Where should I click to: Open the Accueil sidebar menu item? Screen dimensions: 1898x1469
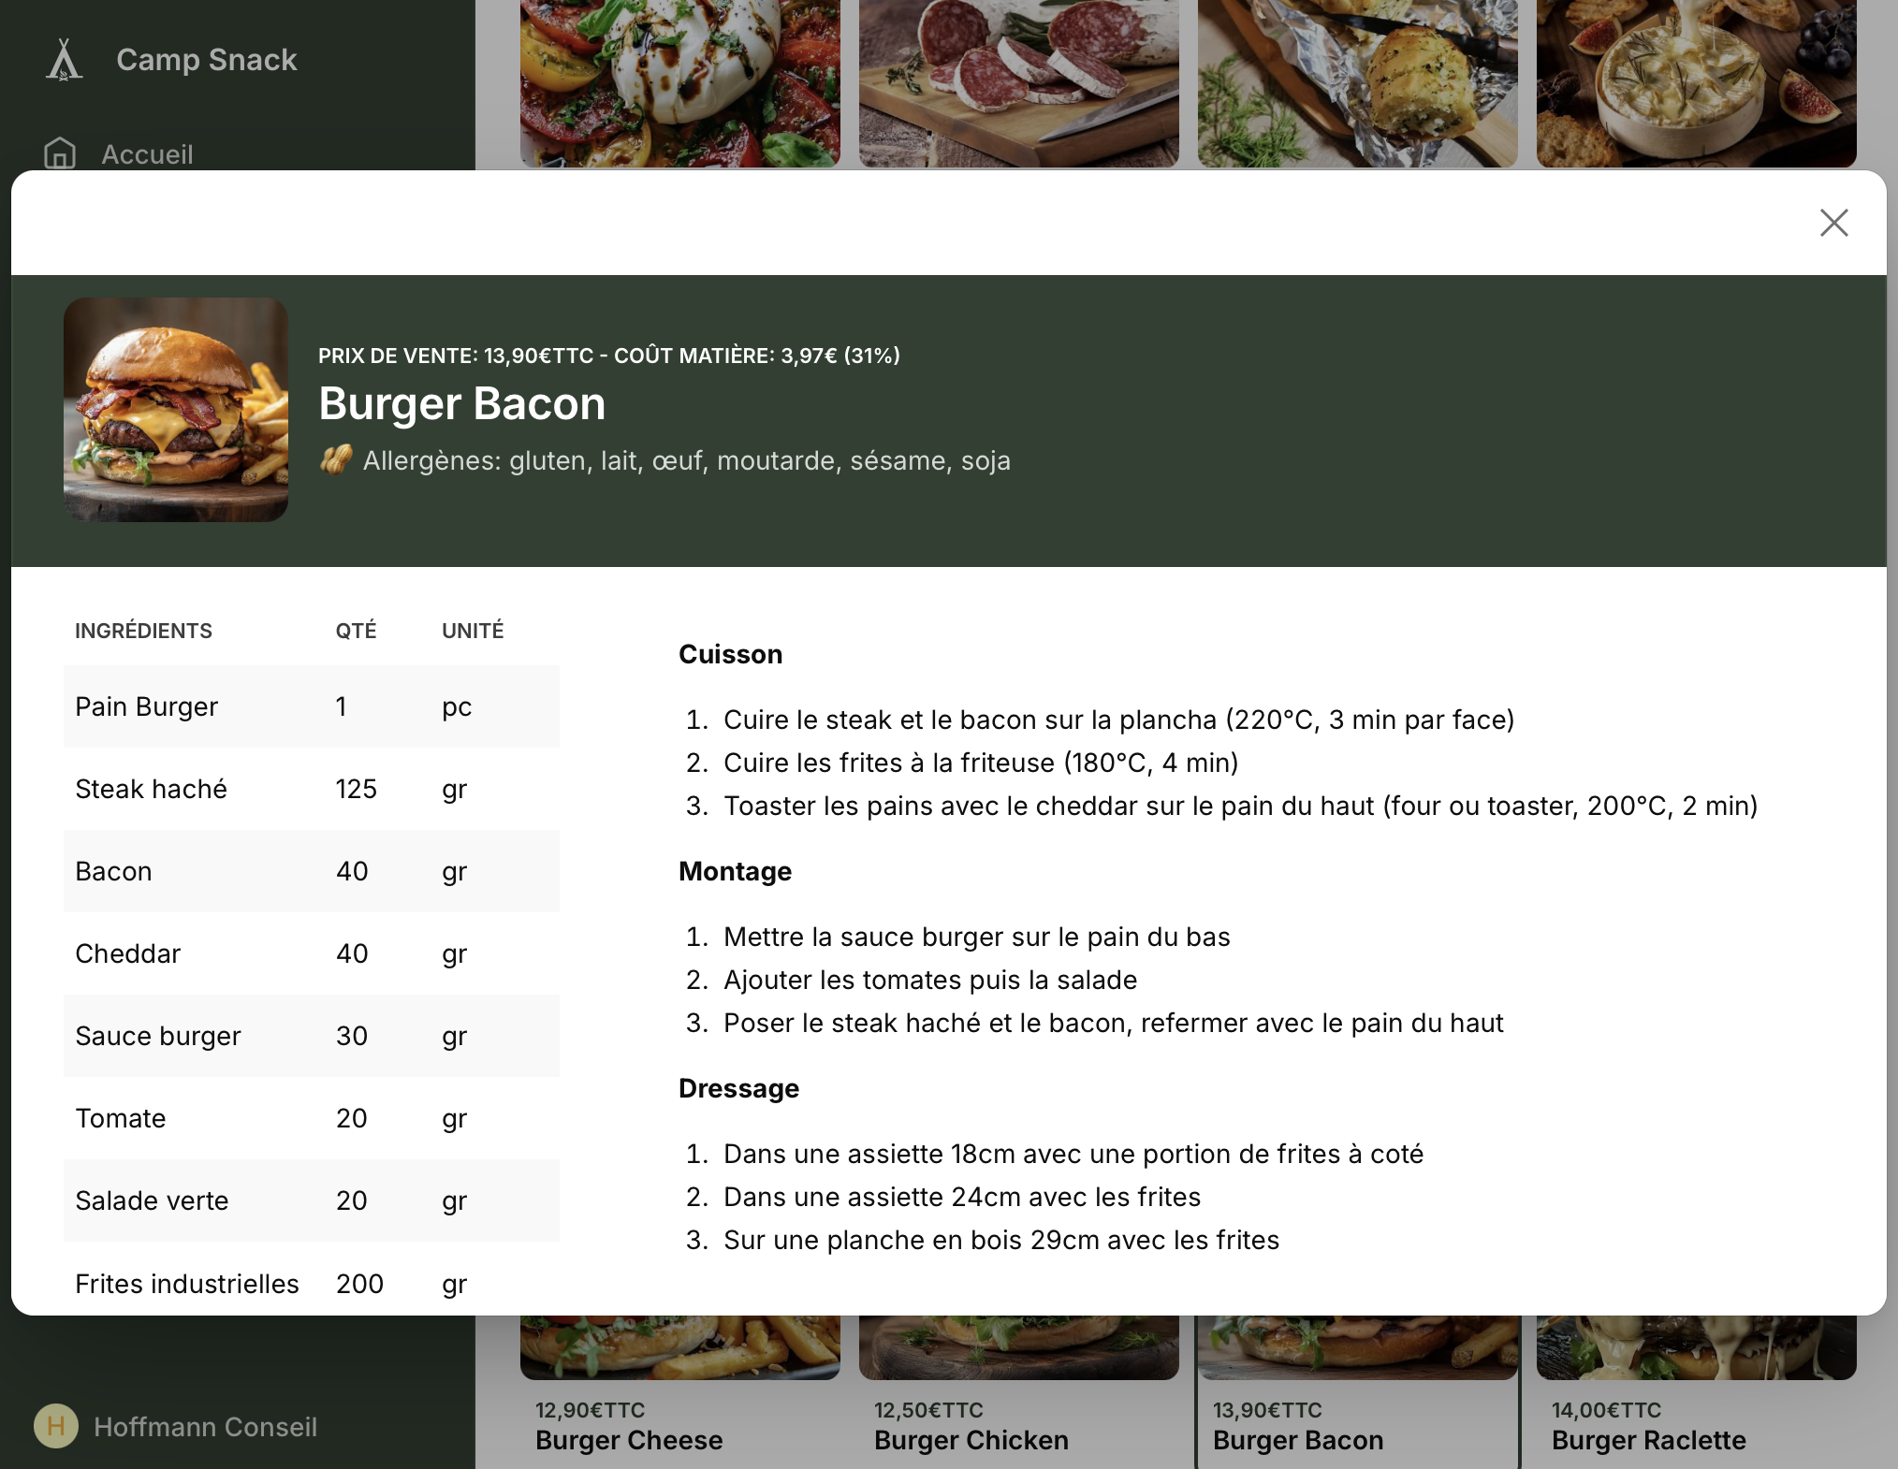tap(147, 154)
